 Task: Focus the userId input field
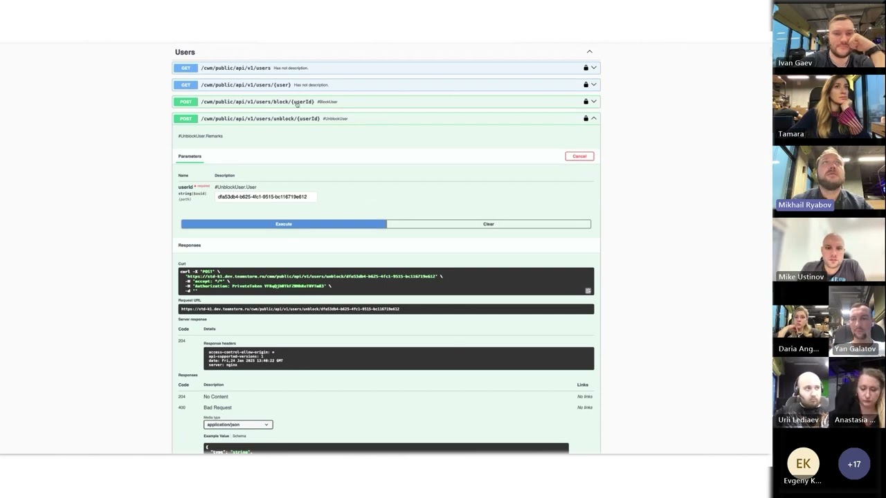(266, 197)
